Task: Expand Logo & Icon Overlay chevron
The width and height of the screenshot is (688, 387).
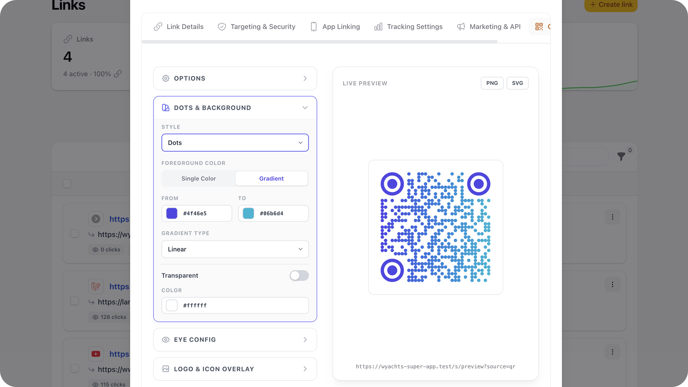Action: coord(305,369)
